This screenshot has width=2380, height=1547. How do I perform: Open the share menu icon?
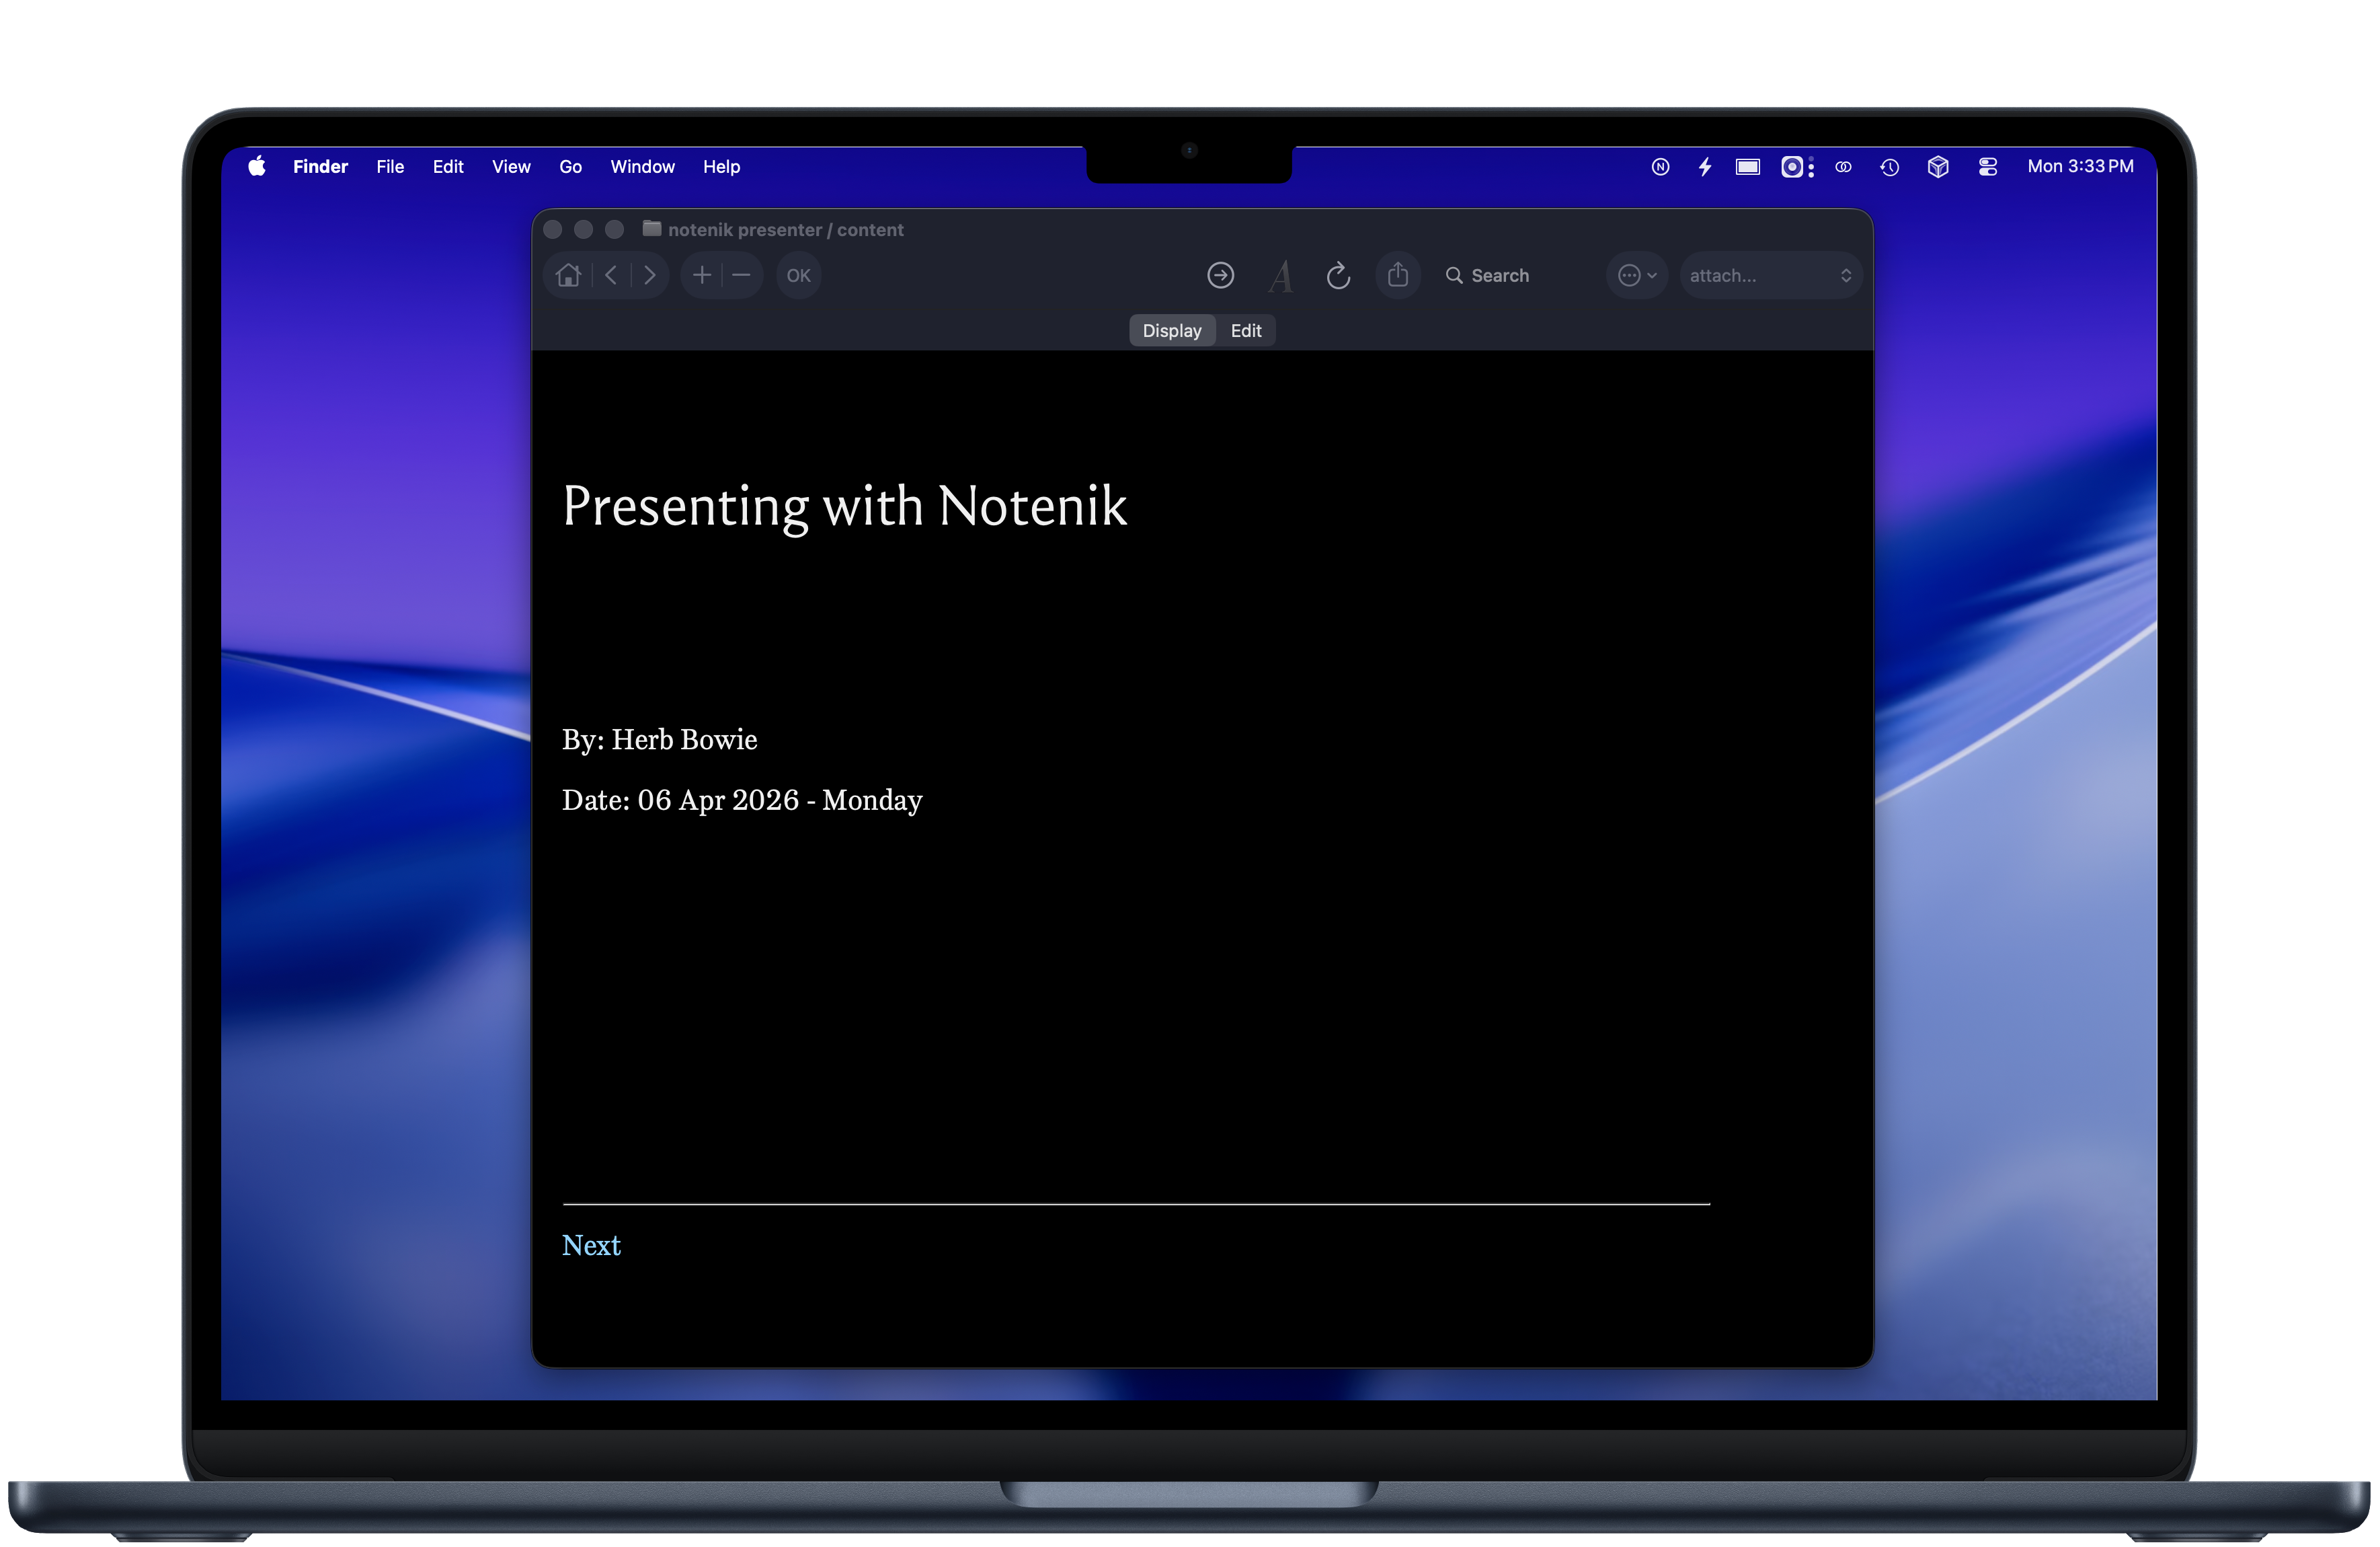pyautogui.click(x=1397, y=275)
